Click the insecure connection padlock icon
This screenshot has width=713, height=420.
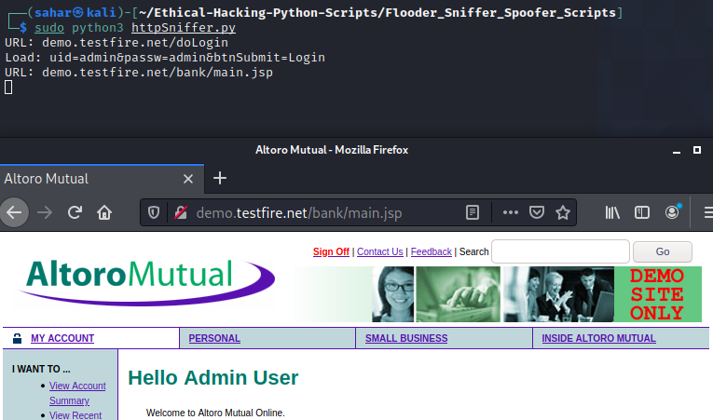(x=181, y=212)
